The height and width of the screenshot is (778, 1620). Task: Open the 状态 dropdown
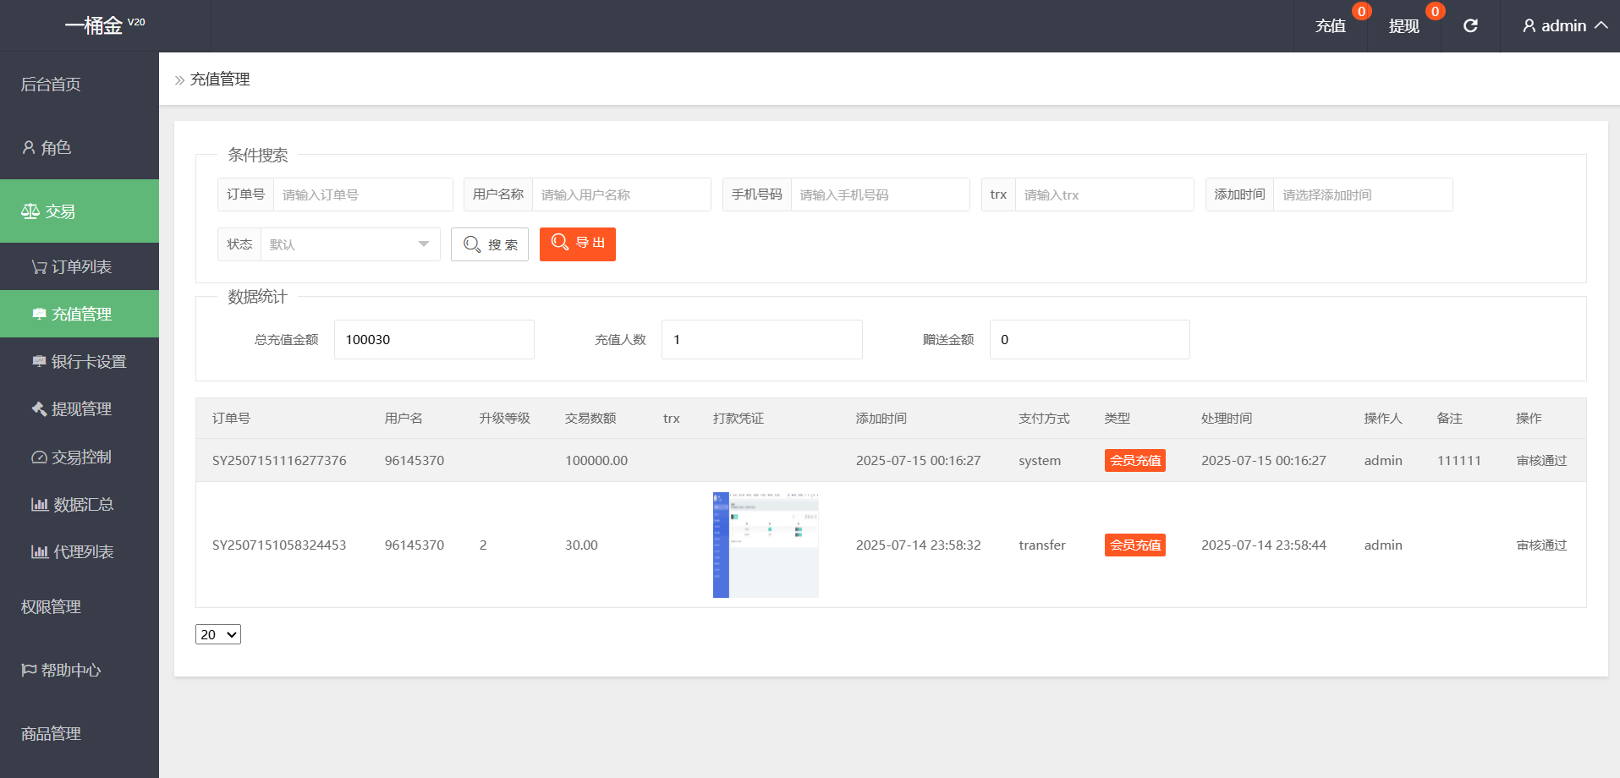(351, 244)
